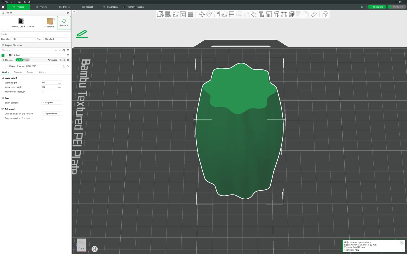Click the Add plate grid icon
This screenshot has height=254, width=407.
[168, 14]
